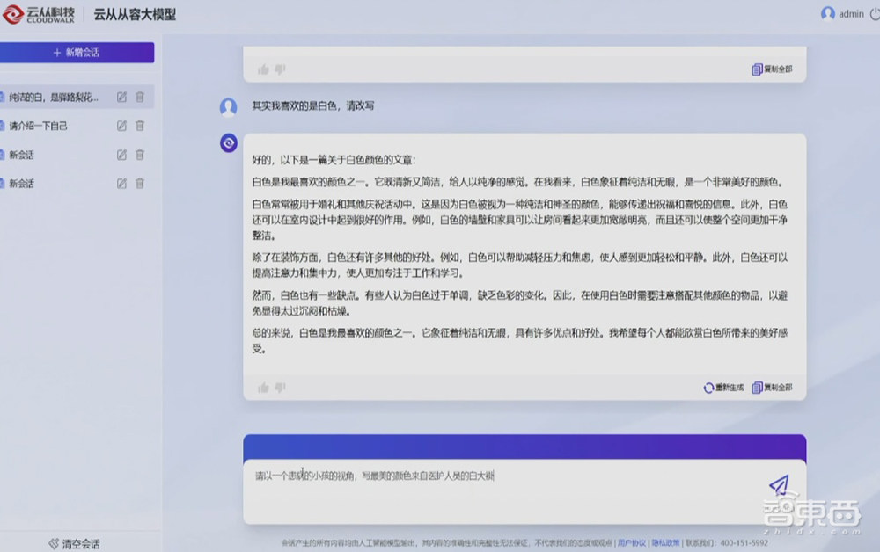Click thumbs-up under the white color article
880x552 pixels.
[263, 388]
